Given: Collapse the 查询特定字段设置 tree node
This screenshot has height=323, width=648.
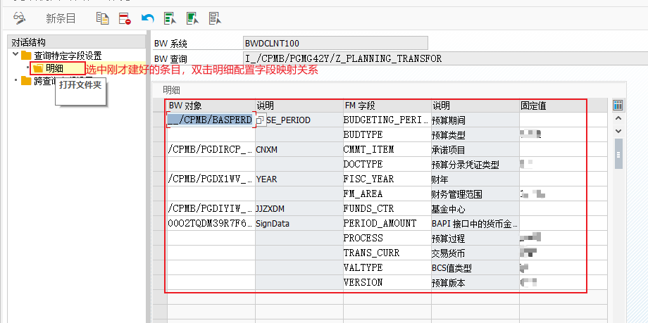Looking at the screenshot, I should 15,54.
